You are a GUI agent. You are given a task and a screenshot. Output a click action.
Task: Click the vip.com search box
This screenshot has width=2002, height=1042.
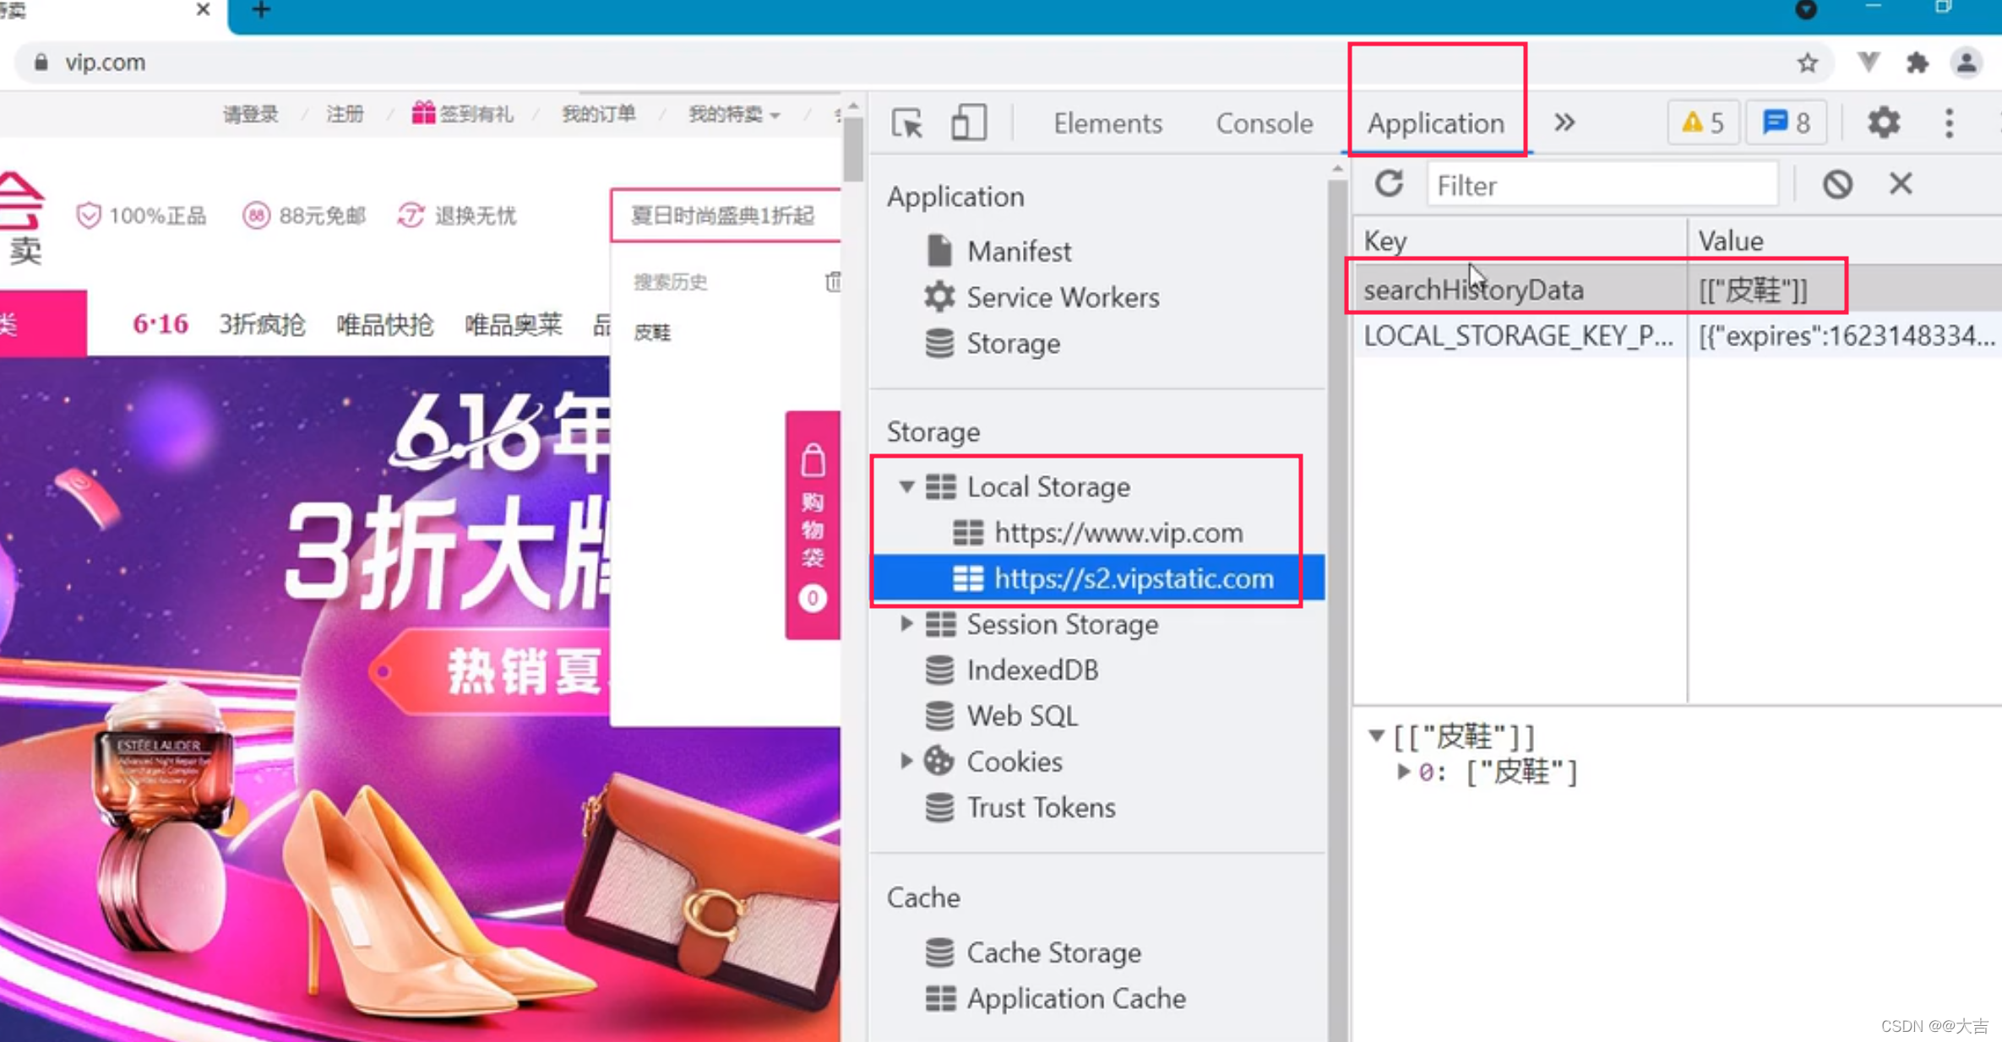(726, 215)
